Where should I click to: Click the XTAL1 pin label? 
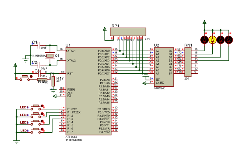pos(71,51)
